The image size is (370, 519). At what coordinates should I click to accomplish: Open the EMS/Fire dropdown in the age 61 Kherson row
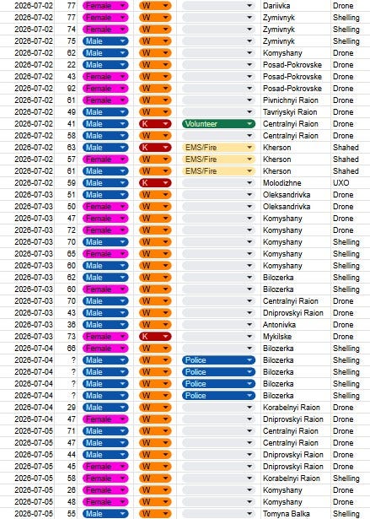tap(218, 171)
